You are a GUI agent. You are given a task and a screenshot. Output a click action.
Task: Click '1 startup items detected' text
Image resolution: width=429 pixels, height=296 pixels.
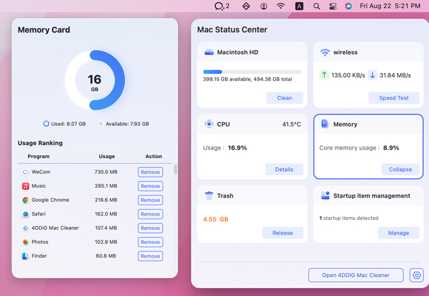coord(349,218)
